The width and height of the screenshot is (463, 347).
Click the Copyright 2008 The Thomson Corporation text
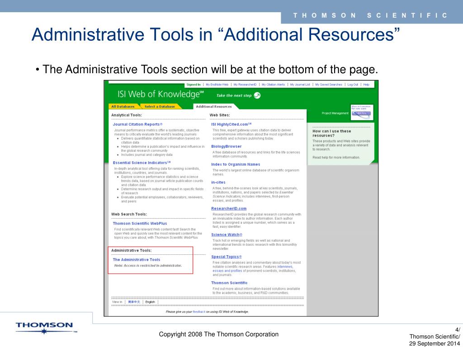click(218, 334)
